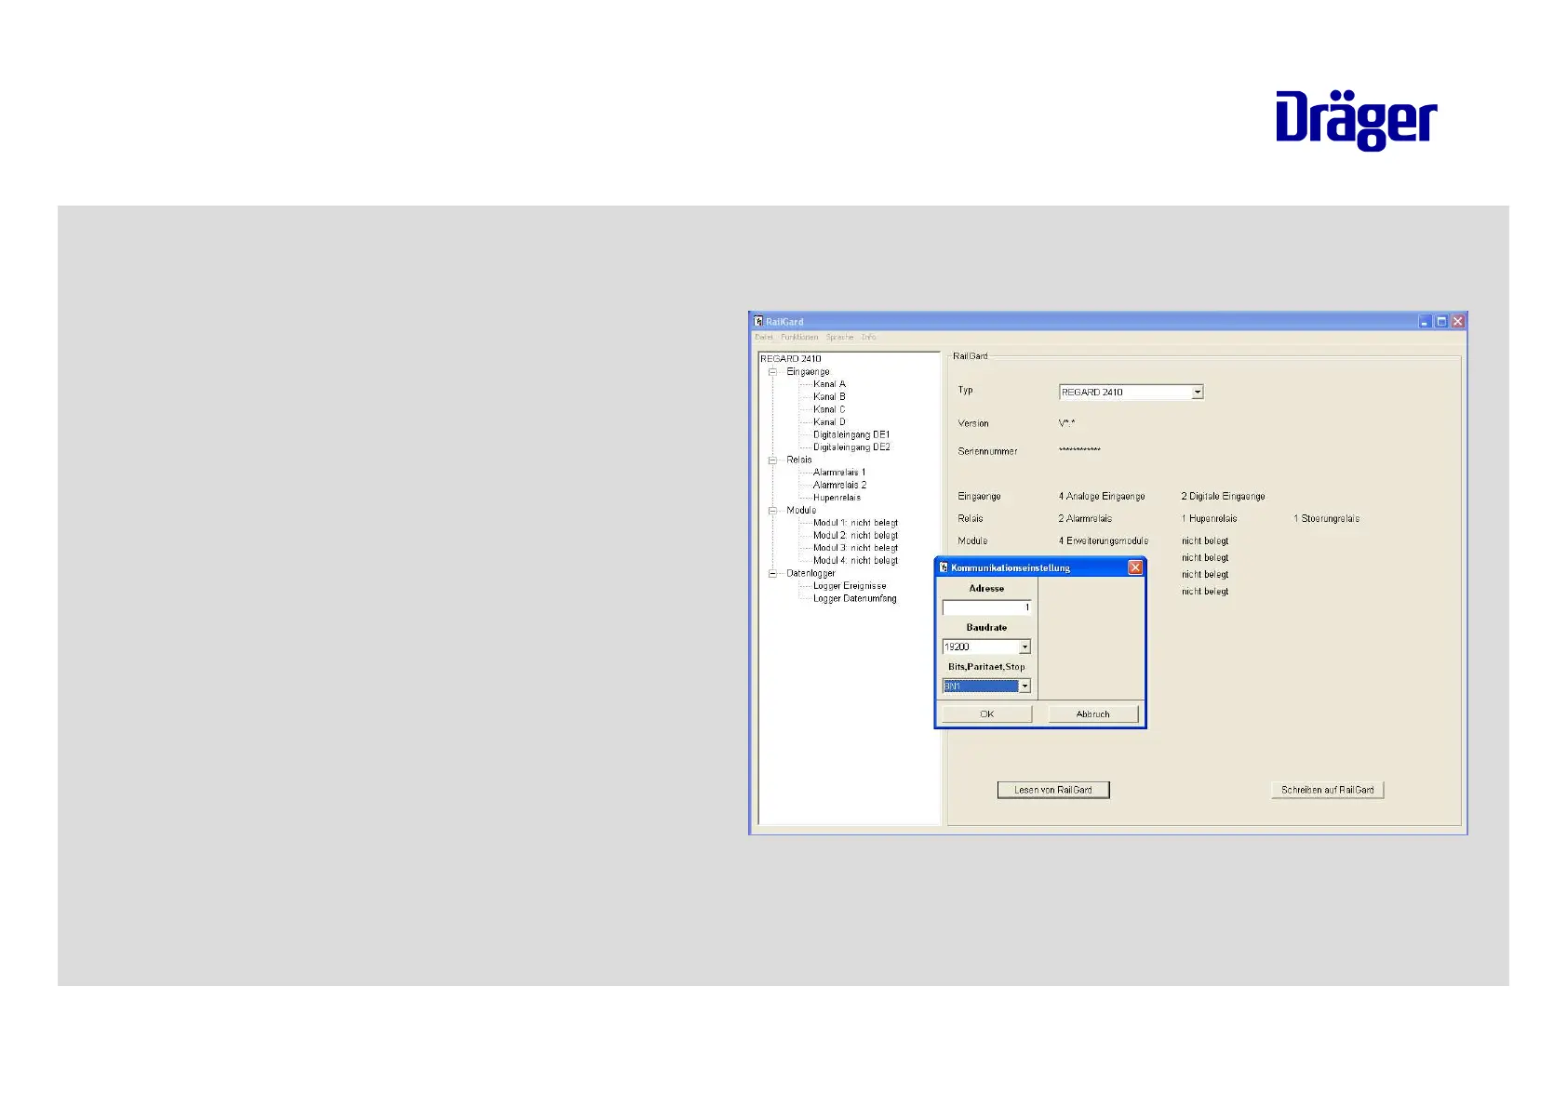
Task: Select Datenlogger in the tree
Action: click(x=810, y=574)
